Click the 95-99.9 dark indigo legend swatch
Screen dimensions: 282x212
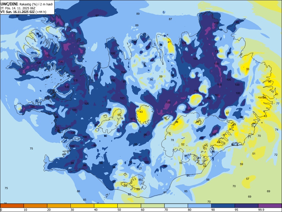coord(246,206)
